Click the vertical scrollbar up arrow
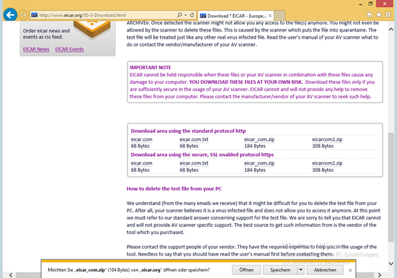 [x=391, y=29]
